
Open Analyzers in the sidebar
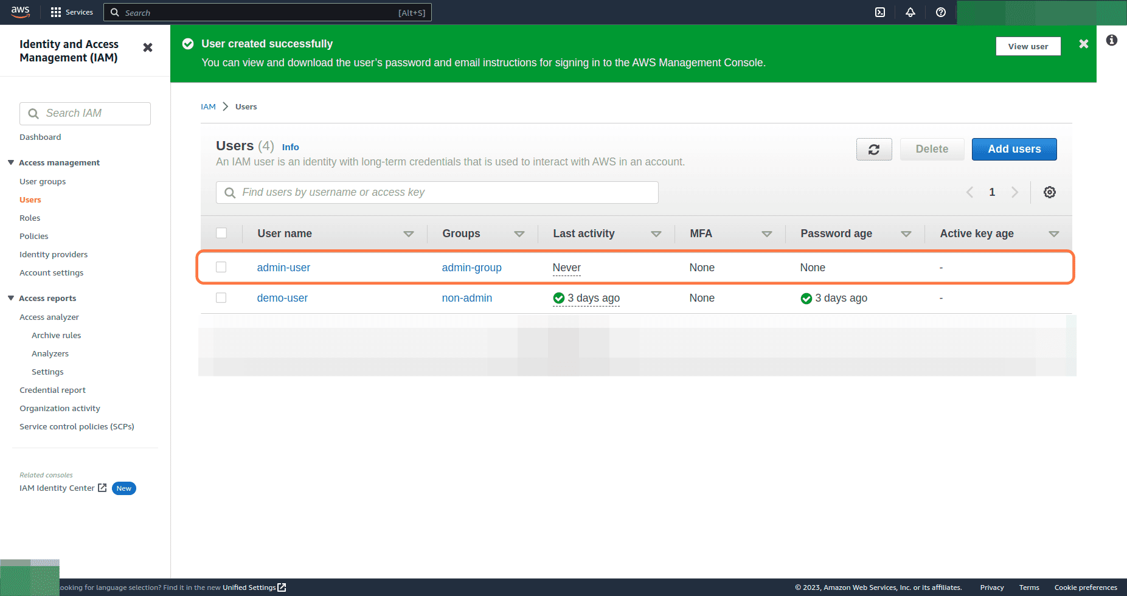(x=50, y=353)
